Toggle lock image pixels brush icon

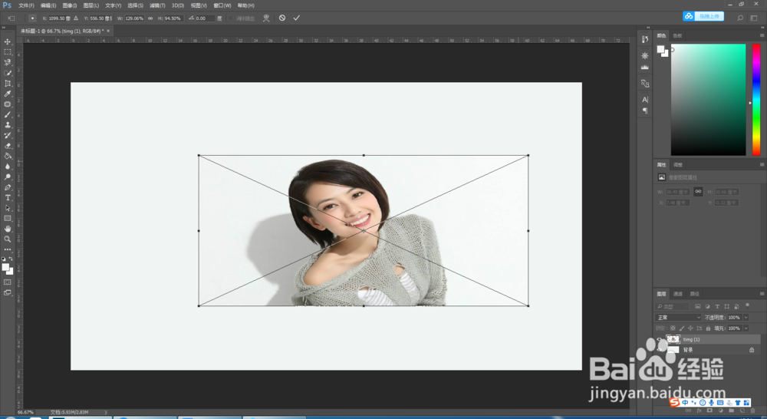point(681,328)
